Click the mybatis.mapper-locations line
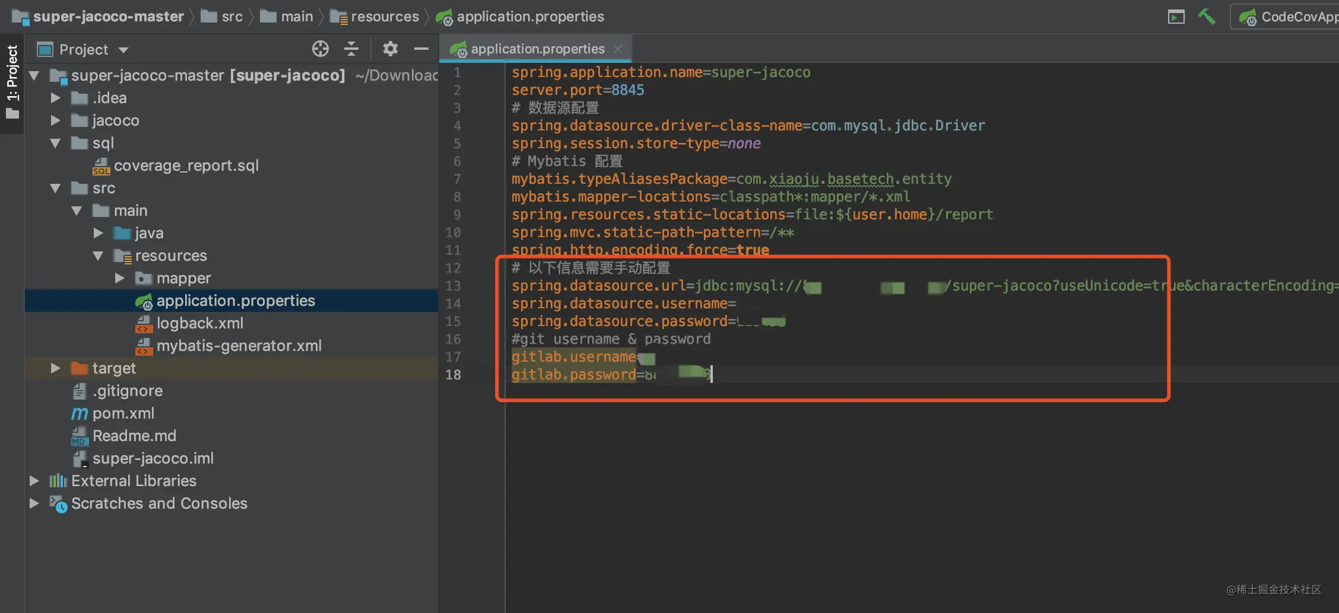This screenshot has height=613, width=1339. click(710, 197)
